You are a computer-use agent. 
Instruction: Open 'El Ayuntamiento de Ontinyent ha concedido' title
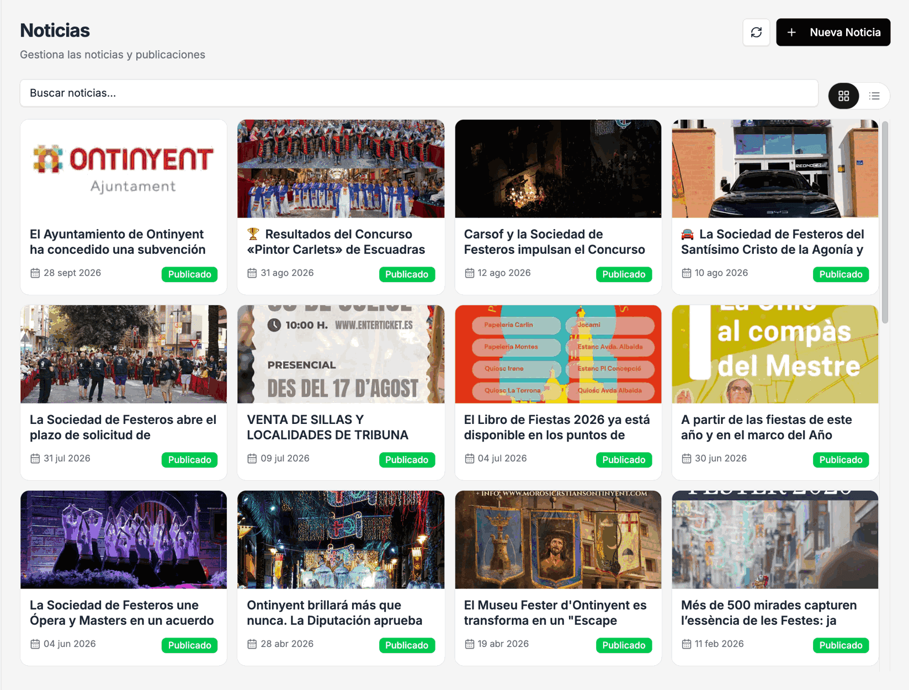118,242
